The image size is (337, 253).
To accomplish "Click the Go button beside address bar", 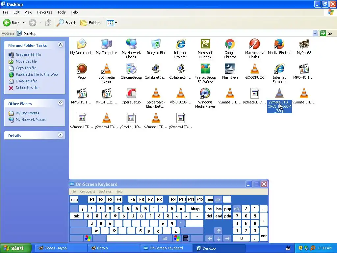I will pos(326,33).
